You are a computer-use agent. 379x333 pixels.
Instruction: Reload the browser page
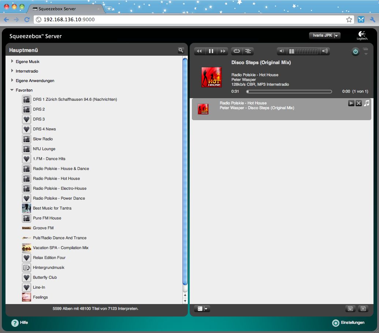[27, 19]
